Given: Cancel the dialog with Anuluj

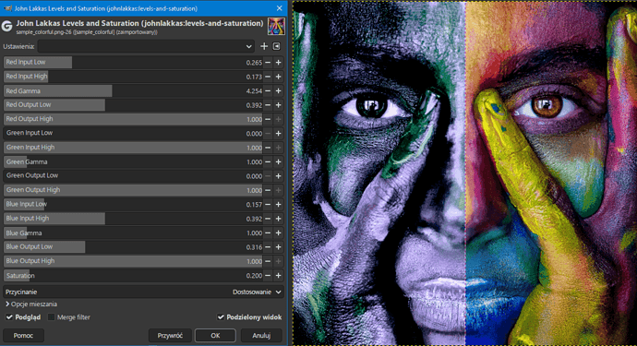Looking at the screenshot, I should pos(261,336).
